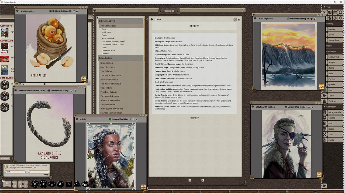Open the options gear in Tool panel

(340, 18)
